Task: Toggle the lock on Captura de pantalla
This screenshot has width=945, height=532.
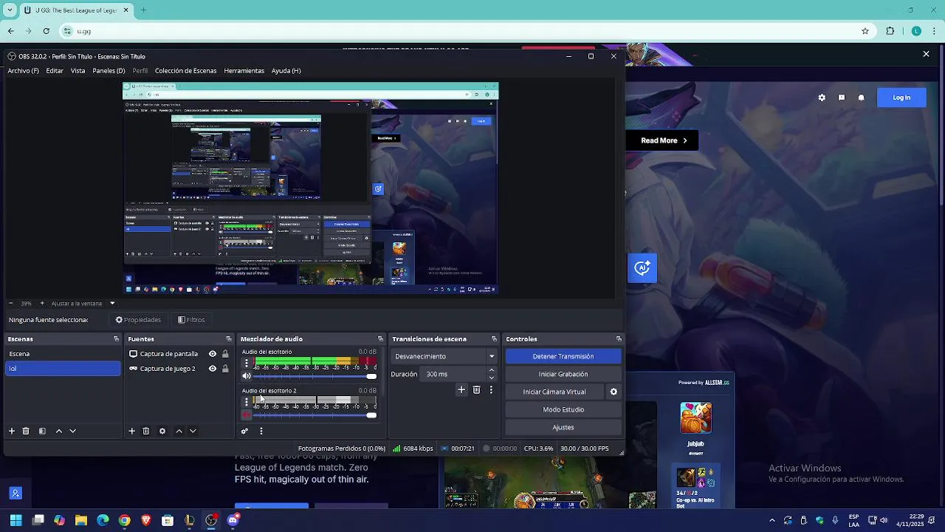Action: coord(225,354)
